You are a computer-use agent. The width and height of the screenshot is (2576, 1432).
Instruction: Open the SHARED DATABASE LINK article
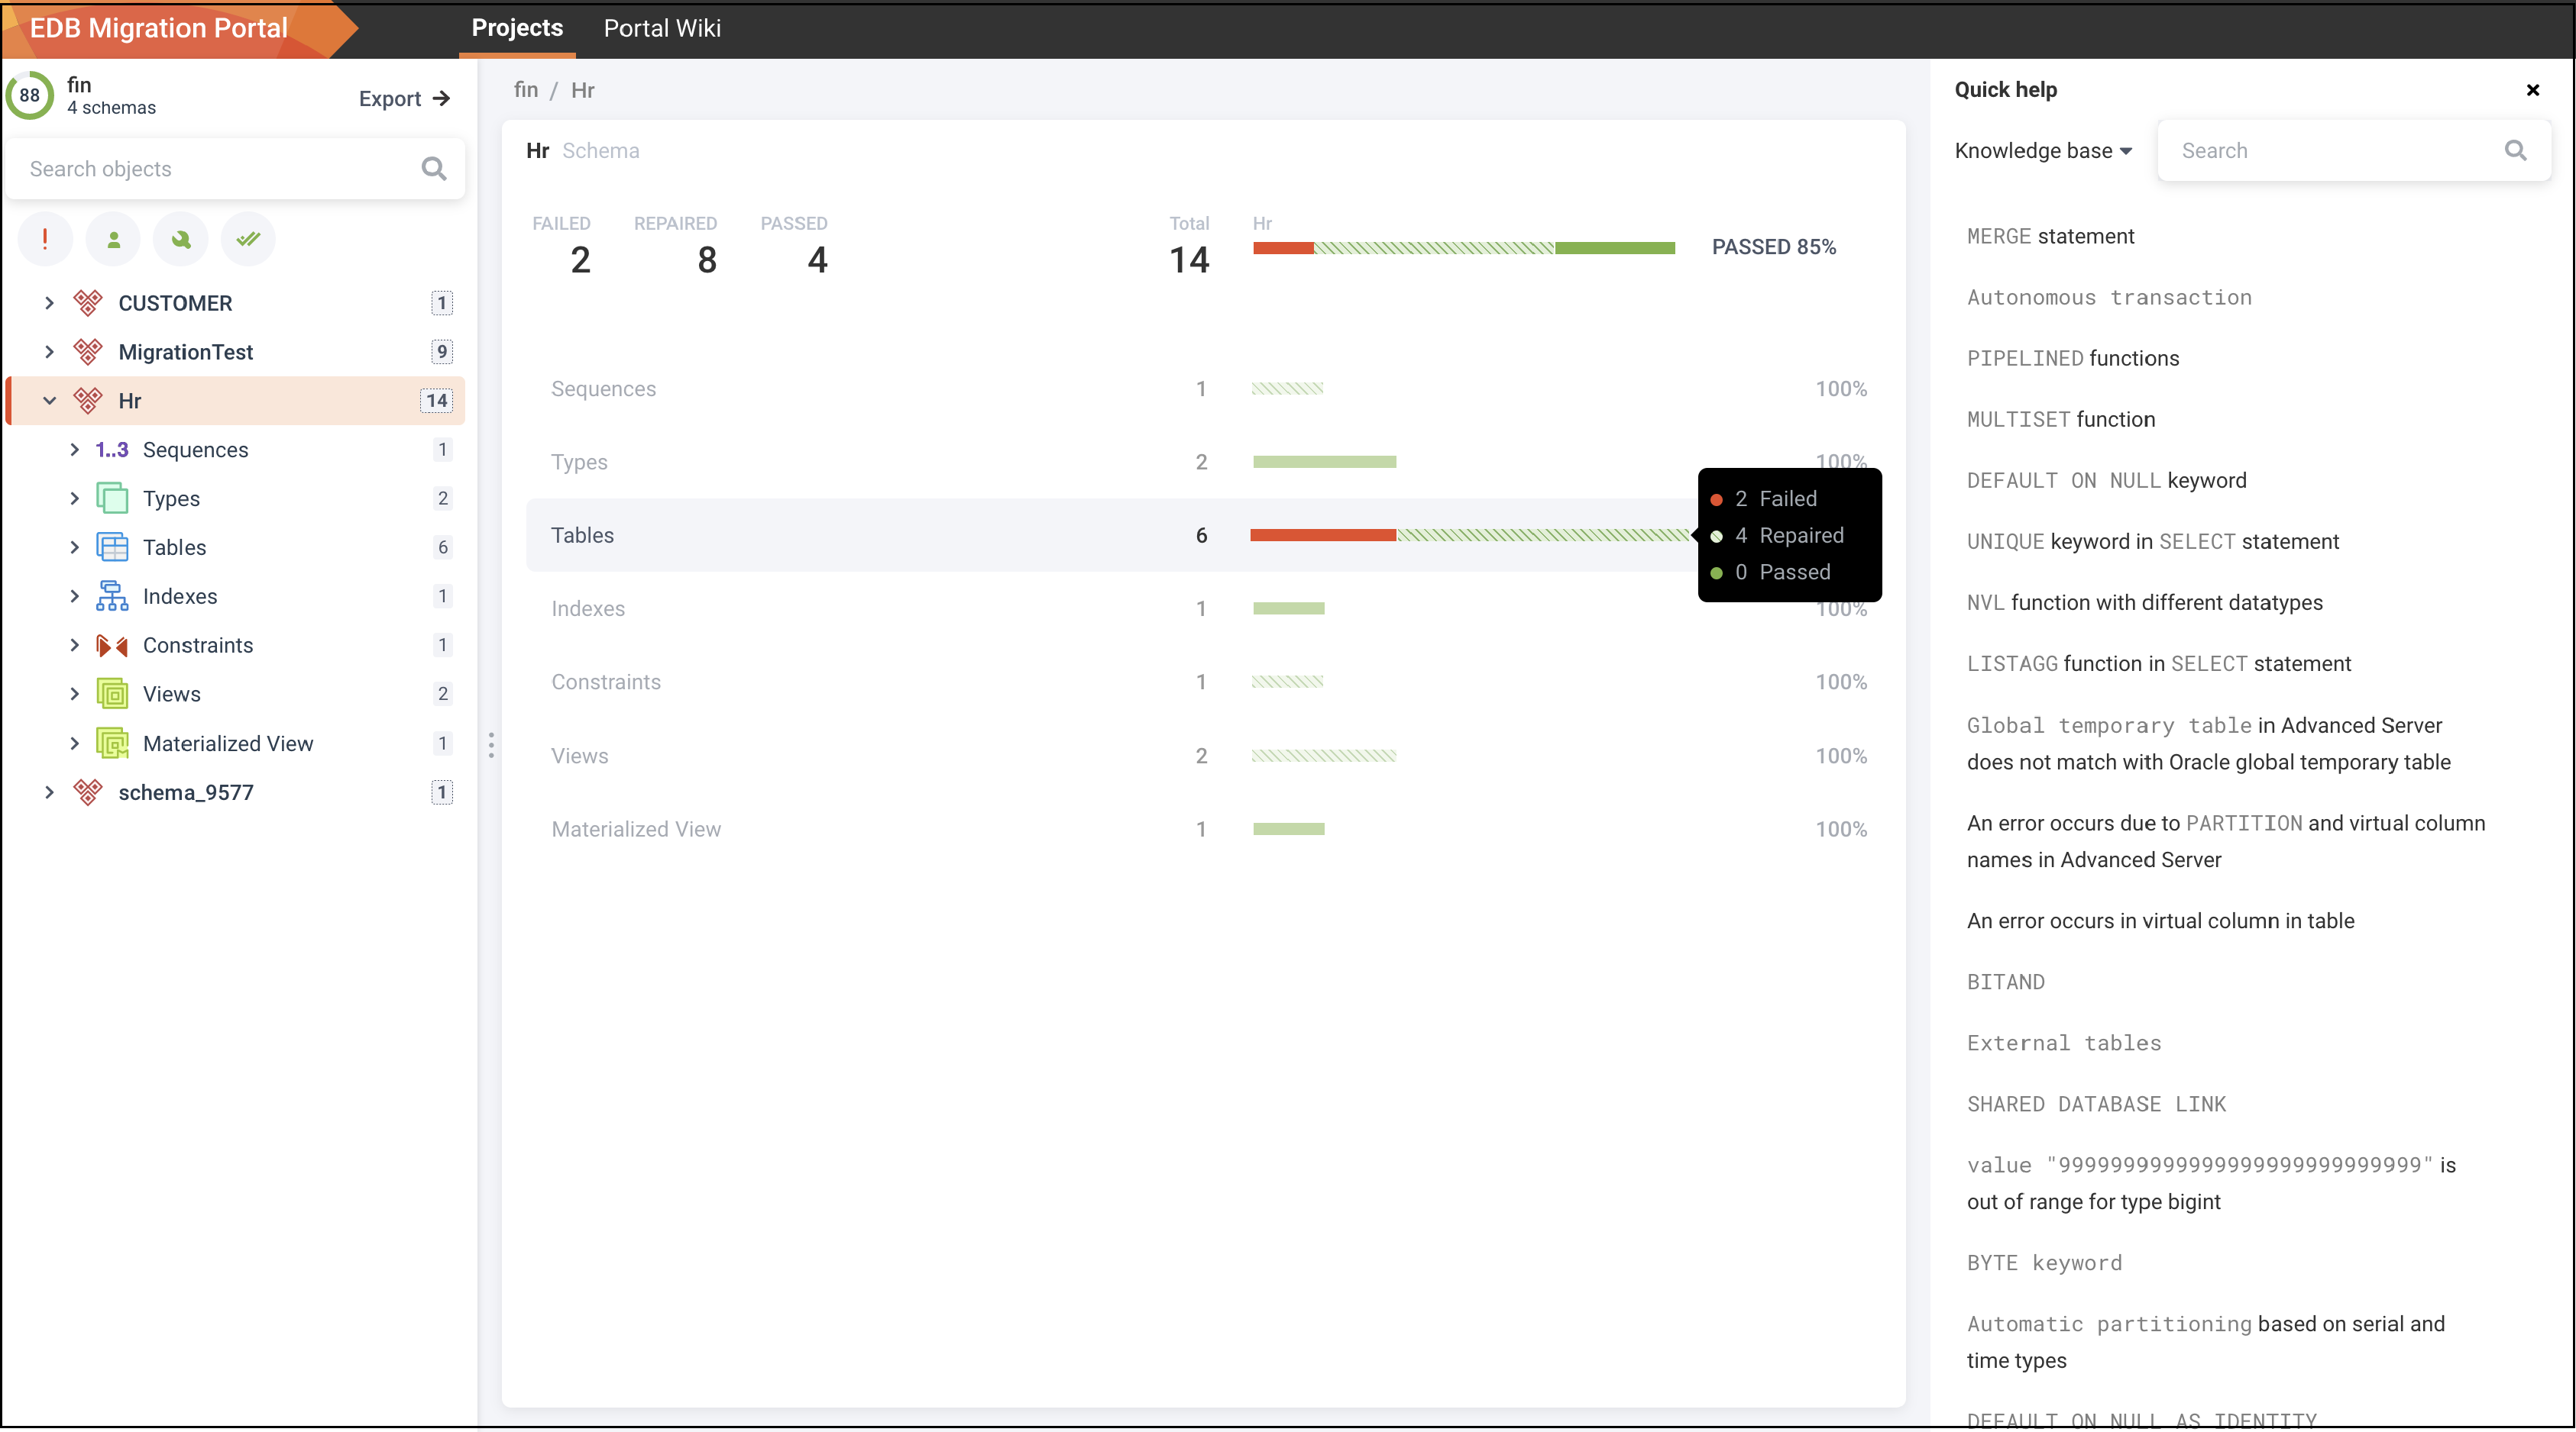tap(2096, 1103)
